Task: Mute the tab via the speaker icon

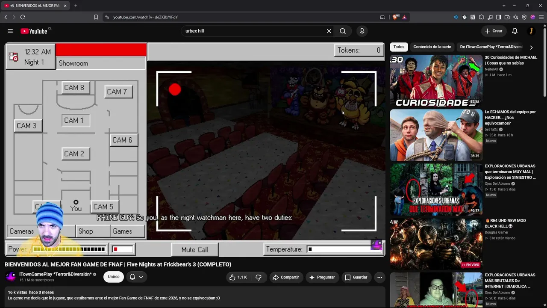Action: click(12, 6)
